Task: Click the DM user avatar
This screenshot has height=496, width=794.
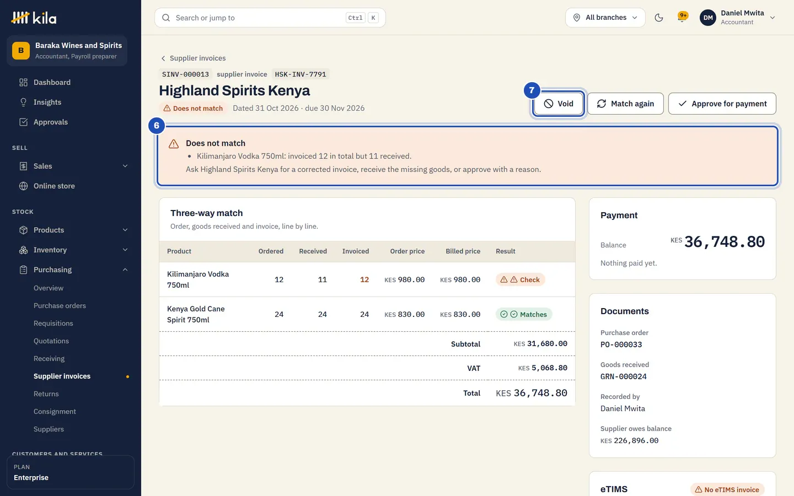Action: pos(708,18)
